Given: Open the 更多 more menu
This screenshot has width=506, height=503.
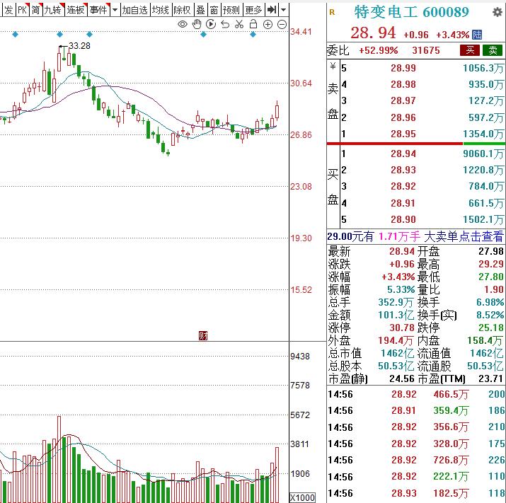Looking at the screenshot, I should (253, 10).
